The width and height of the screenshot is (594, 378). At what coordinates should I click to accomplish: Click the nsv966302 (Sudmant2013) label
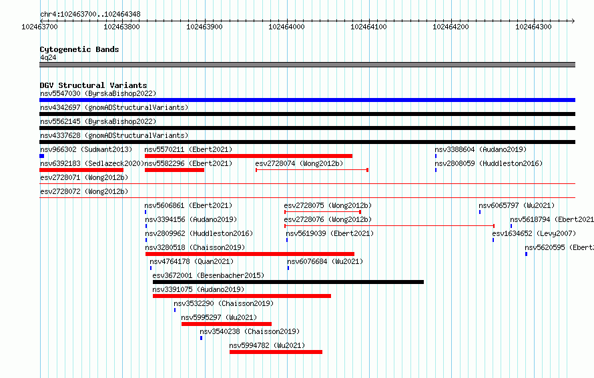point(86,149)
